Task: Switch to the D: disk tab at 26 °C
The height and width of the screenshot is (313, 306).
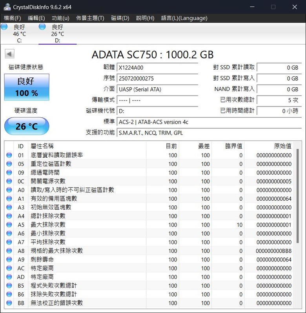Action: click(57, 33)
